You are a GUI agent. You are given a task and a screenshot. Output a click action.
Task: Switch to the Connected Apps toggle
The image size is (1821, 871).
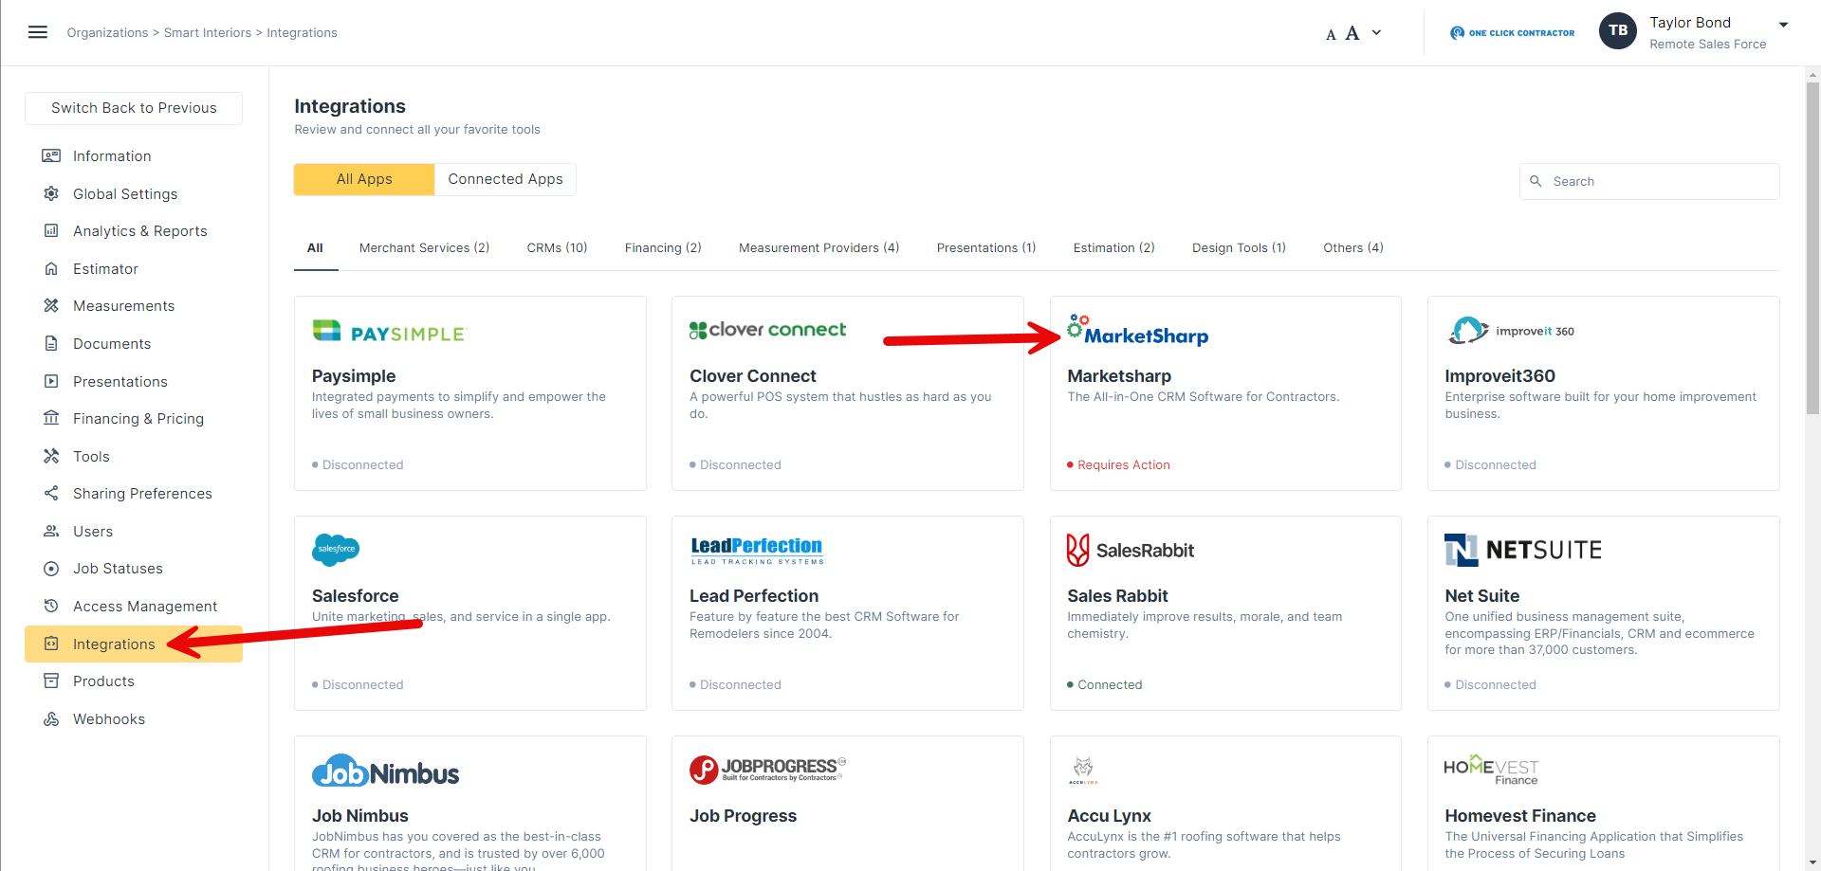(x=506, y=179)
